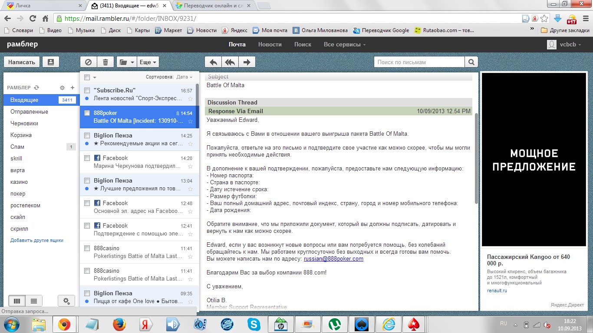Click the russian@888poker.com email link

click(x=333, y=259)
